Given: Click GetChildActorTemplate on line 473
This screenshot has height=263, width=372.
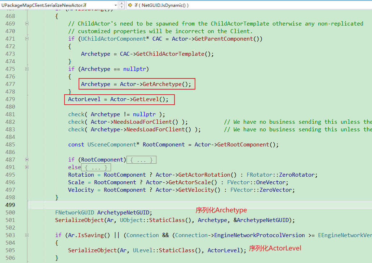Looking at the screenshot, I should tap(170, 54).
